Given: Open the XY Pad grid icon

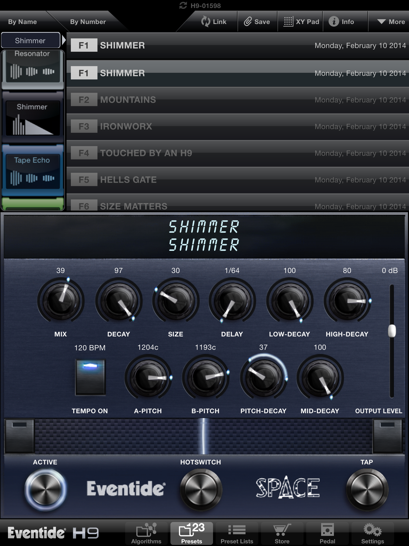Looking at the screenshot, I should pos(288,22).
